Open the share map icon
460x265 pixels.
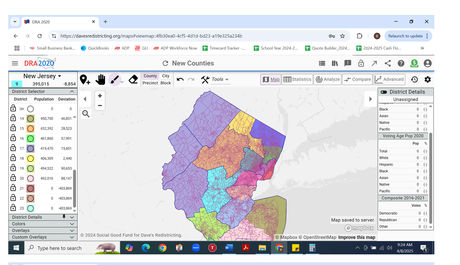click(x=388, y=63)
